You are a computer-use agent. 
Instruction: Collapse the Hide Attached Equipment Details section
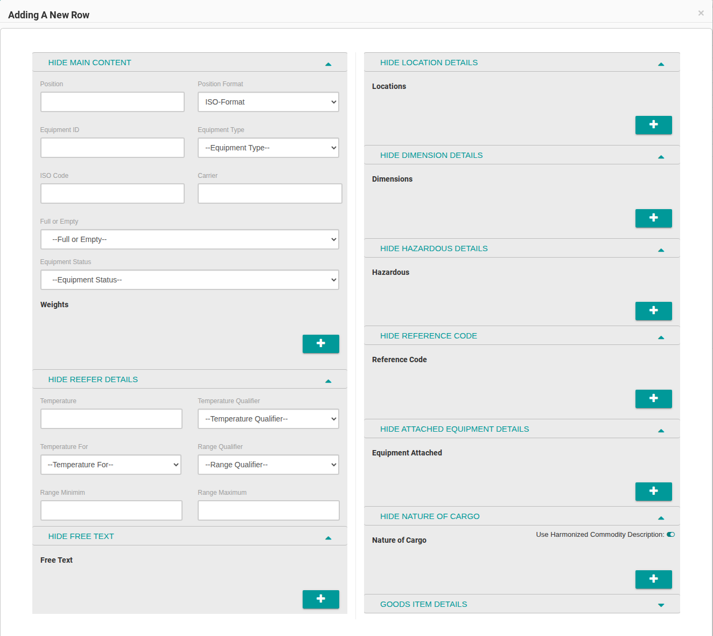coord(522,429)
